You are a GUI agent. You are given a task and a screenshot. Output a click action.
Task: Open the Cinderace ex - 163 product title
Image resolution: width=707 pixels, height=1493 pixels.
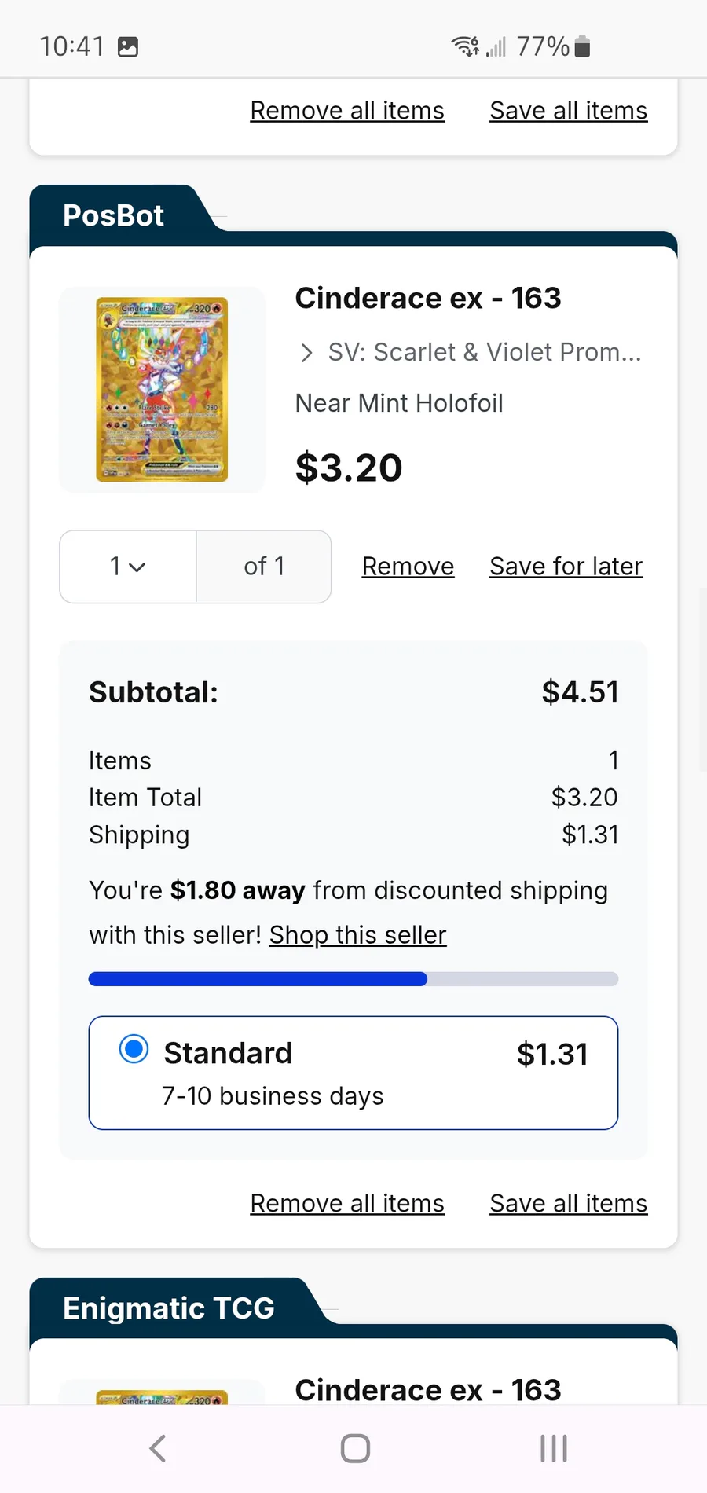click(x=428, y=299)
